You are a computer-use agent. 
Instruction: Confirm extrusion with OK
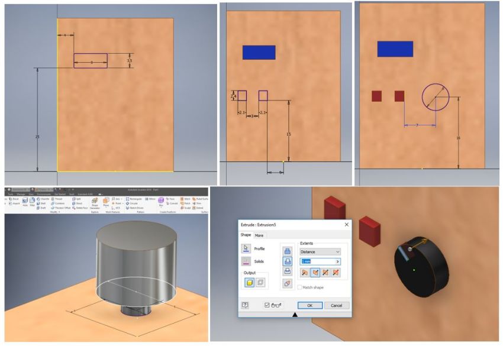[x=310, y=305]
